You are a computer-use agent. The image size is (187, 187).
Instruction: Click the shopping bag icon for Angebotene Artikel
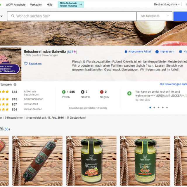click(126, 51)
